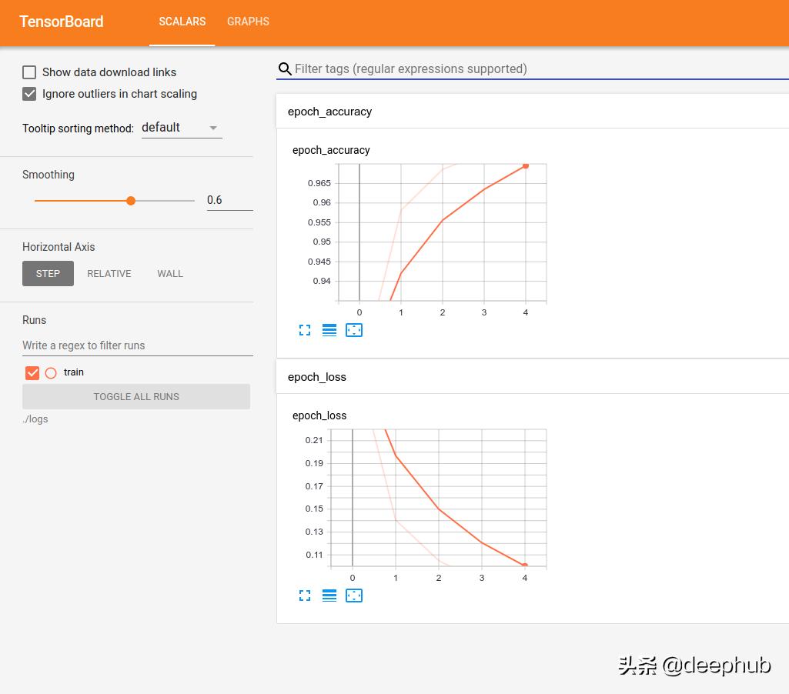Select the train run radio circle
Image resolution: width=789 pixels, height=694 pixels.
coord(51,372)
